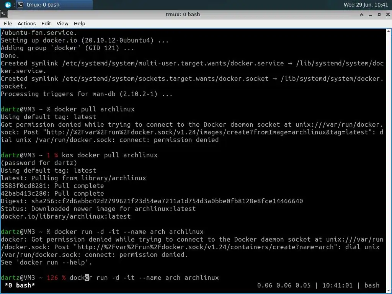The height and width of the screenshot is (294, 392).
Task: Select the *0 bash* tmux window entry
Action: coord(20,285)
